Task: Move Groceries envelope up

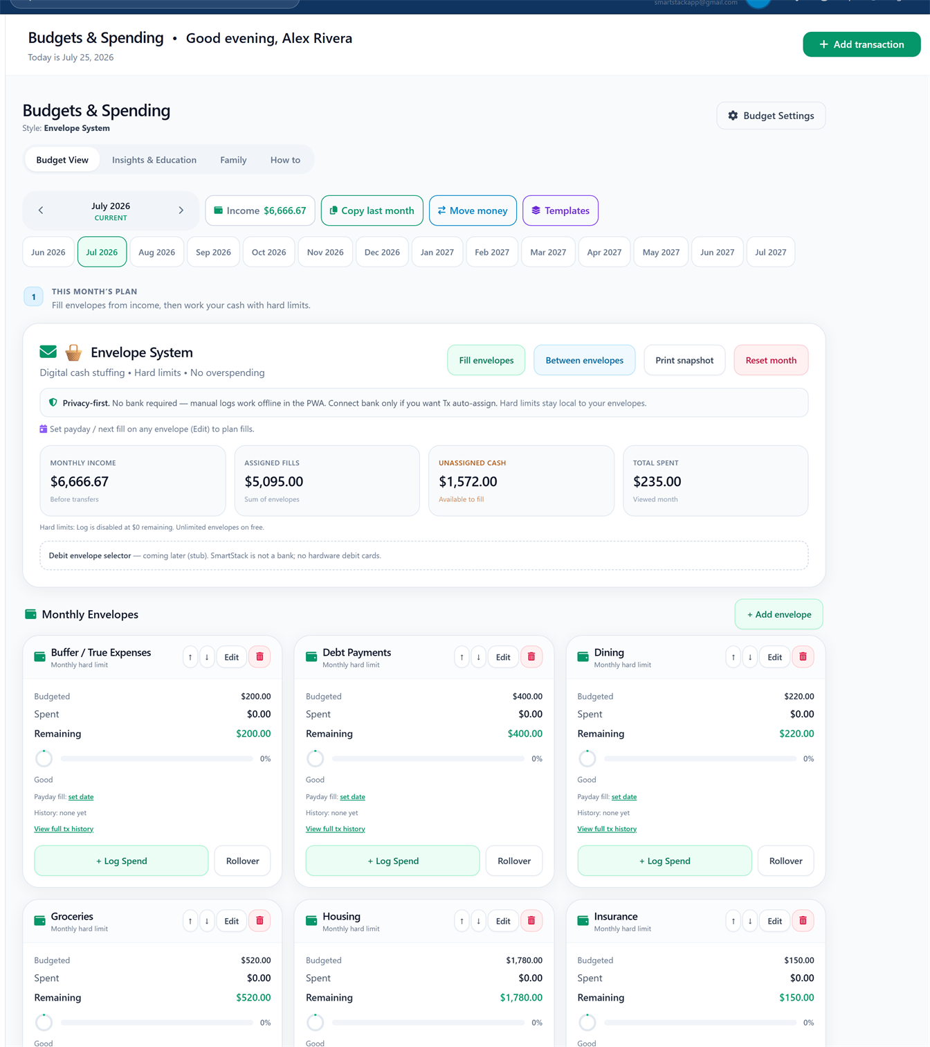Action: tap(190, 920)
